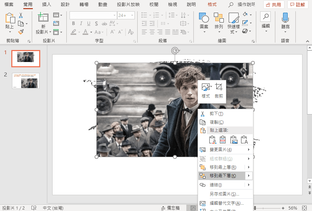Click the 註解 Comments button
This screenshot has width=312, height=211.
click(x=298, y=5)
